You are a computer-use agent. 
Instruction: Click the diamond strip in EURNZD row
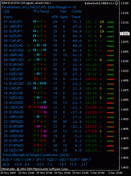click(111, 146)
